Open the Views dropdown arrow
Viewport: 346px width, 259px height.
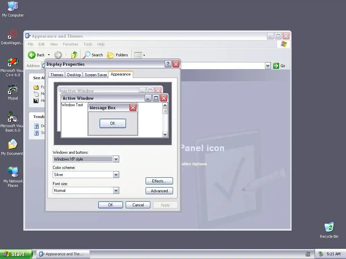coord(144,55)
